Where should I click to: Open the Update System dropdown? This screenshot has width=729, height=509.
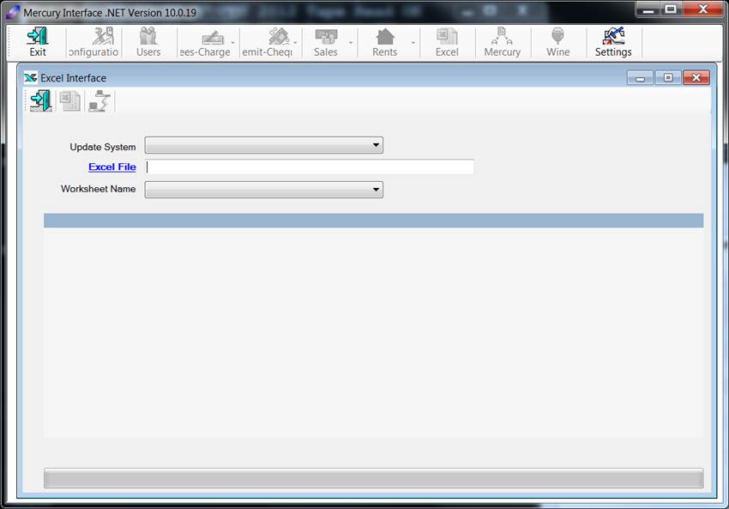coord(263,146)
